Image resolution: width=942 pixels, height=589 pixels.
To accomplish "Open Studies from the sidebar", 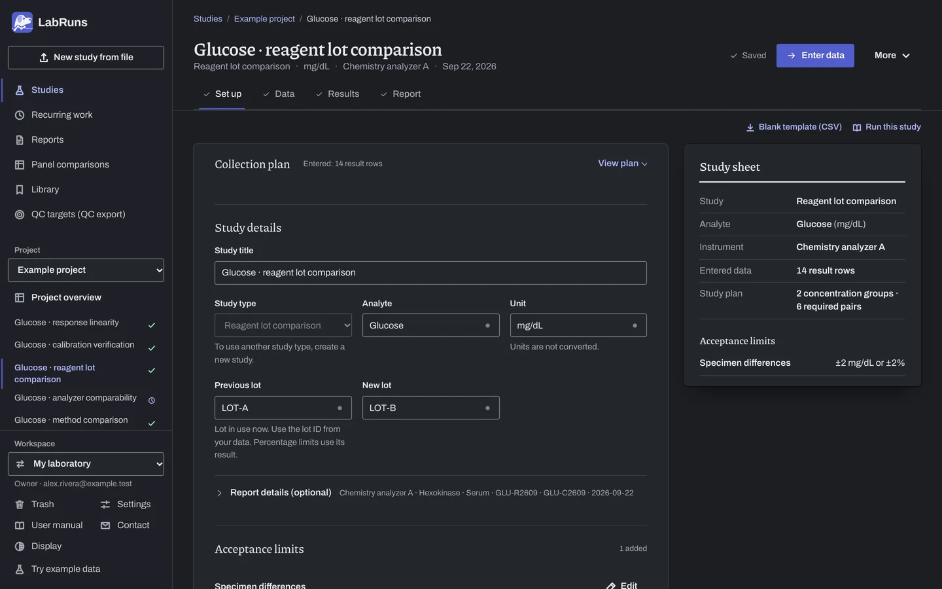I will coord(39,90).
